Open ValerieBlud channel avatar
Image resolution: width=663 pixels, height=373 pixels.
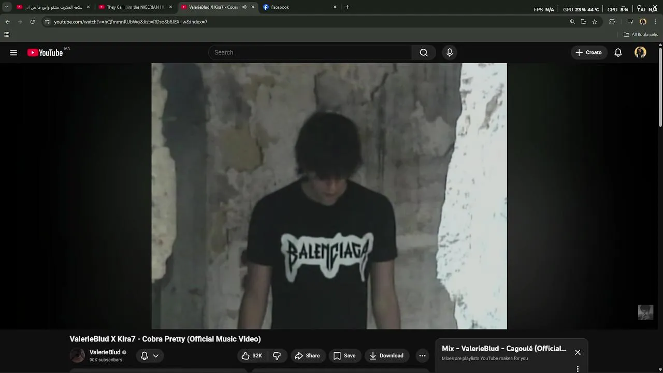(x=77, y=355)
